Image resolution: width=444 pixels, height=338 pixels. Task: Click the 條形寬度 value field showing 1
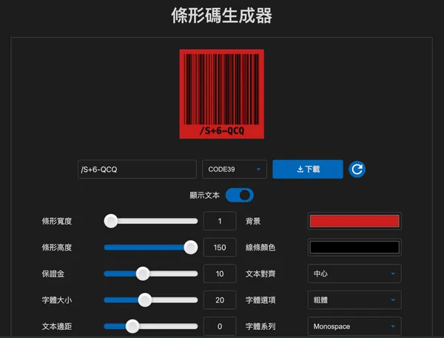[x=220, y=221]
